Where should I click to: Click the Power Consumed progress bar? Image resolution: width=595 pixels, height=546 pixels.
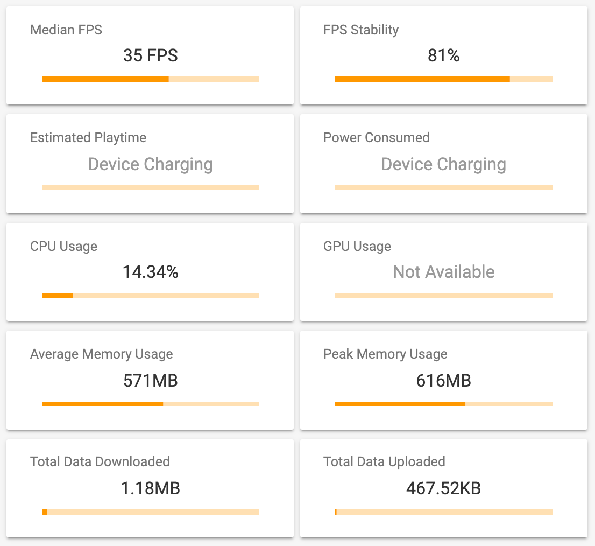(x=443, y=187)
